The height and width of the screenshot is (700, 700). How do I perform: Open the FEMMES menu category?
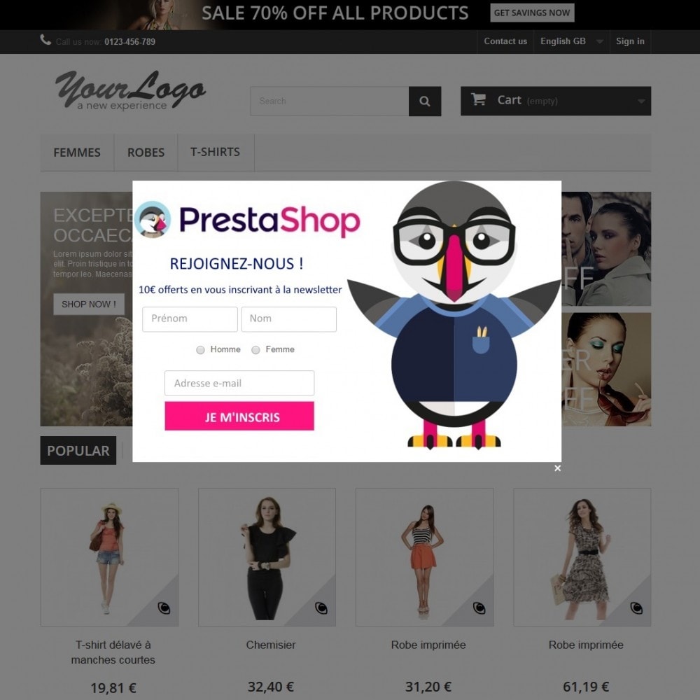click(77, 153)
